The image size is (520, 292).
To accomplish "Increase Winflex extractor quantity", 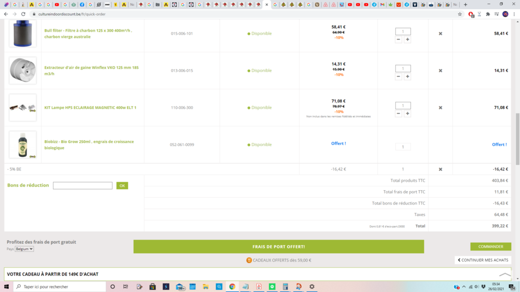I will click(408, 76).
